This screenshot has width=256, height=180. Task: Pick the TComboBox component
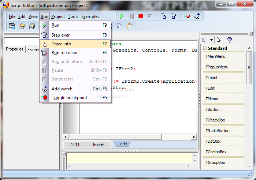(x=223, y=152)
